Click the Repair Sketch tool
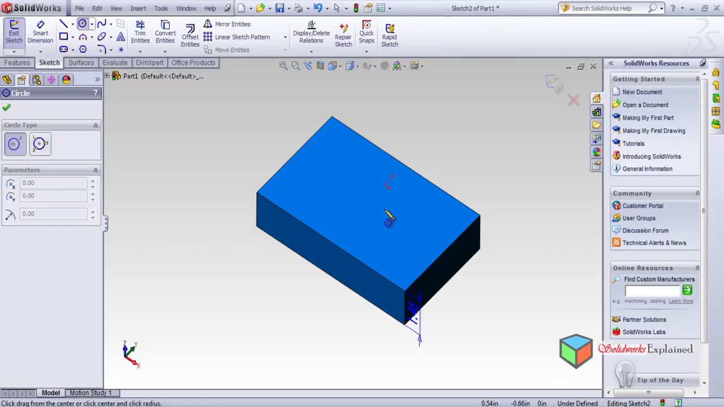 [x=343, y=35]
